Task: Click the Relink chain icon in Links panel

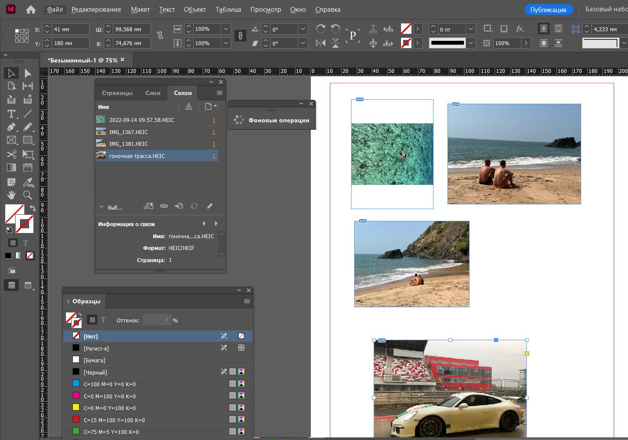Action: pos(164,206)
